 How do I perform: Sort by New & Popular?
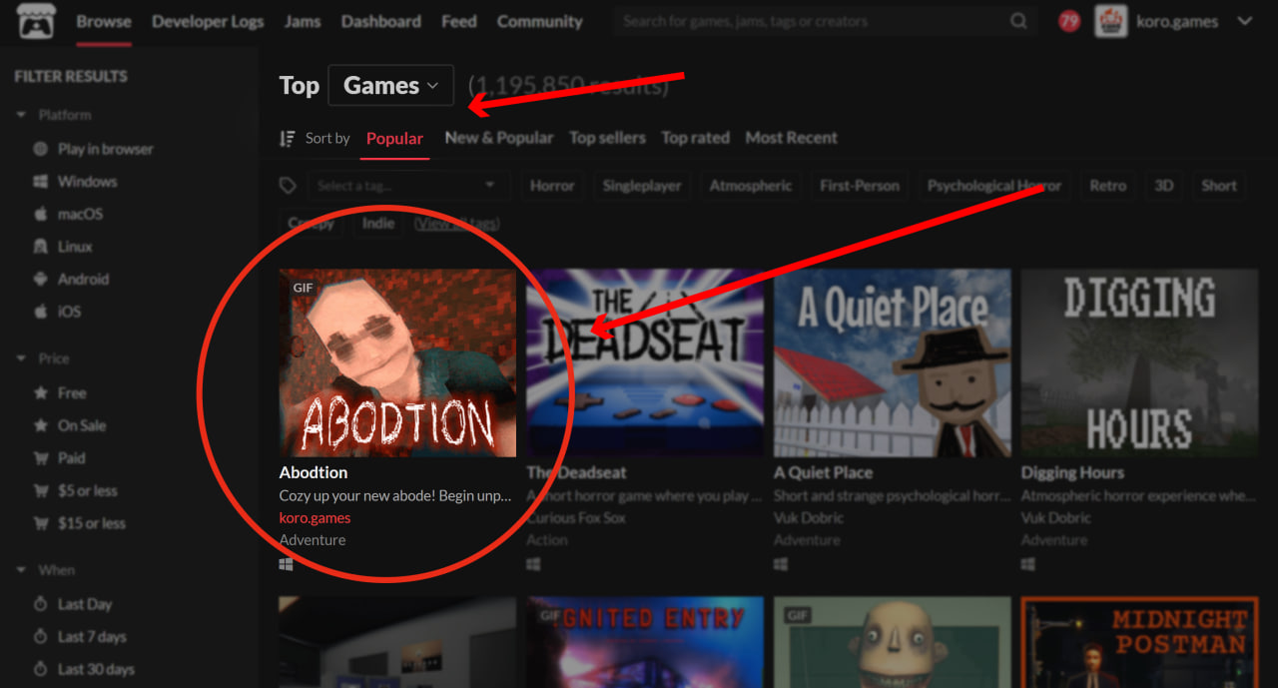click(x=499, y=138)
